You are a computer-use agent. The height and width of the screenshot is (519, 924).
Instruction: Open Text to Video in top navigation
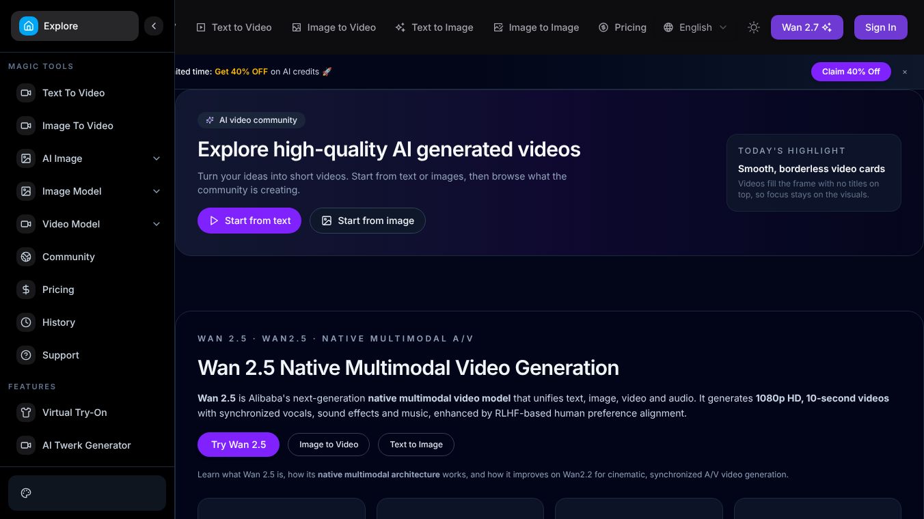[234, 27]
